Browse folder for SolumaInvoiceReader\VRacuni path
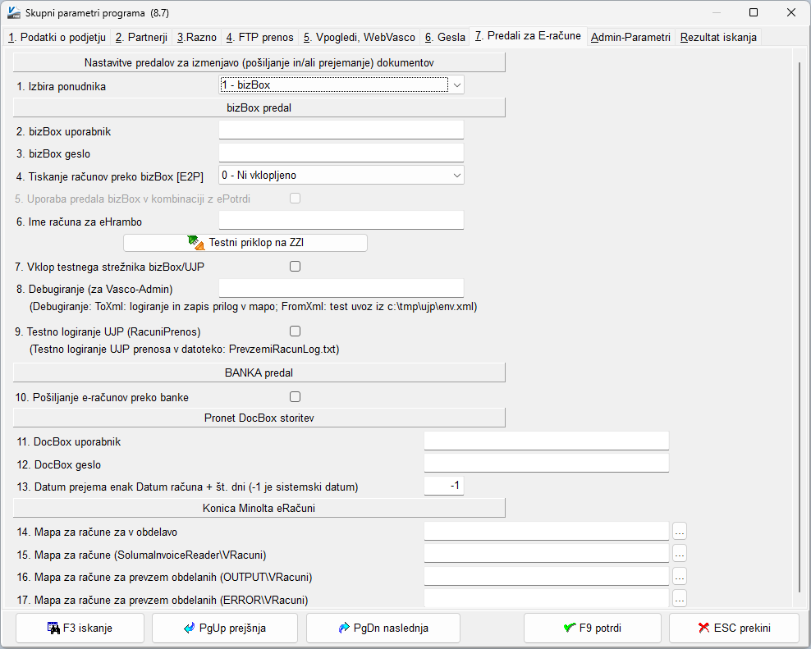Image resolution: width=811 pixels, height=649 pixels. pos(680,555)
